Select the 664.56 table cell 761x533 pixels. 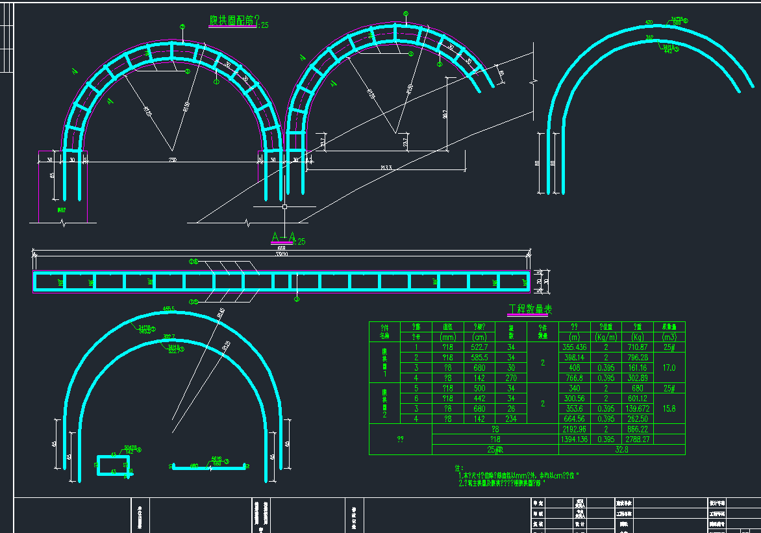(x=574, y=419)
